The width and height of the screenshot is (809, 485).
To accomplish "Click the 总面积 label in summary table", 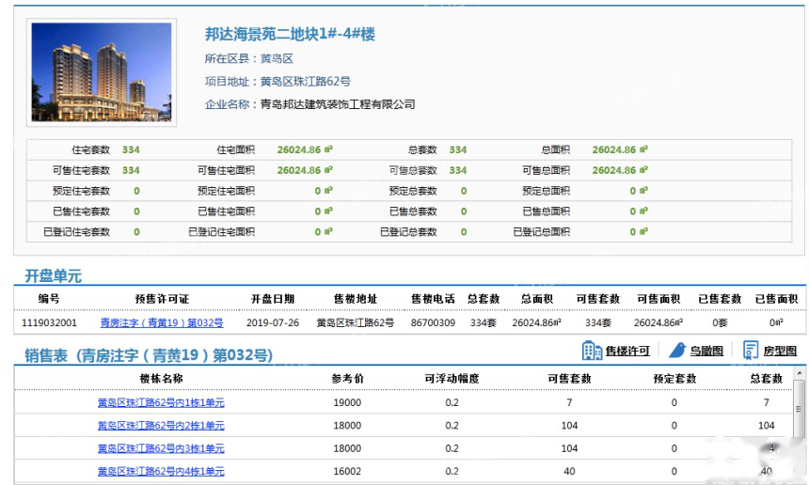I will (556, 150).
